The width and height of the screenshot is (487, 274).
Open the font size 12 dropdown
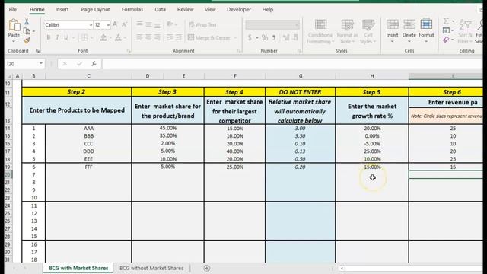pyautogui.click(x=108, y=25)
